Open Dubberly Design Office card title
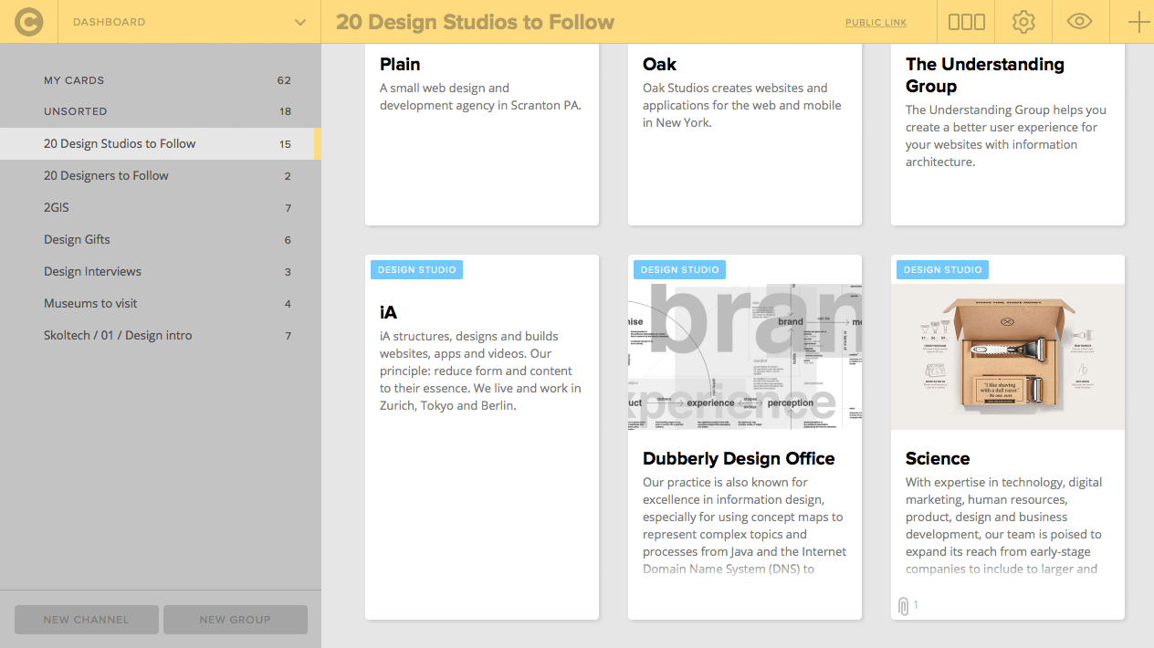This screenshot has height=648, width=1154. pos(739,458)
